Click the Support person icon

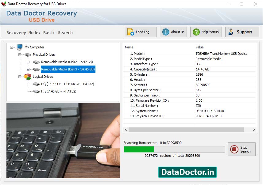(x=231, y=32)
